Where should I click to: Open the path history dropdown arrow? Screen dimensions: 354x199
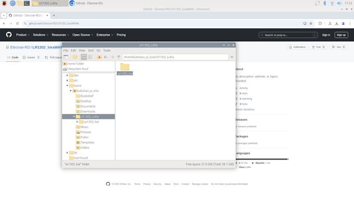232,57
